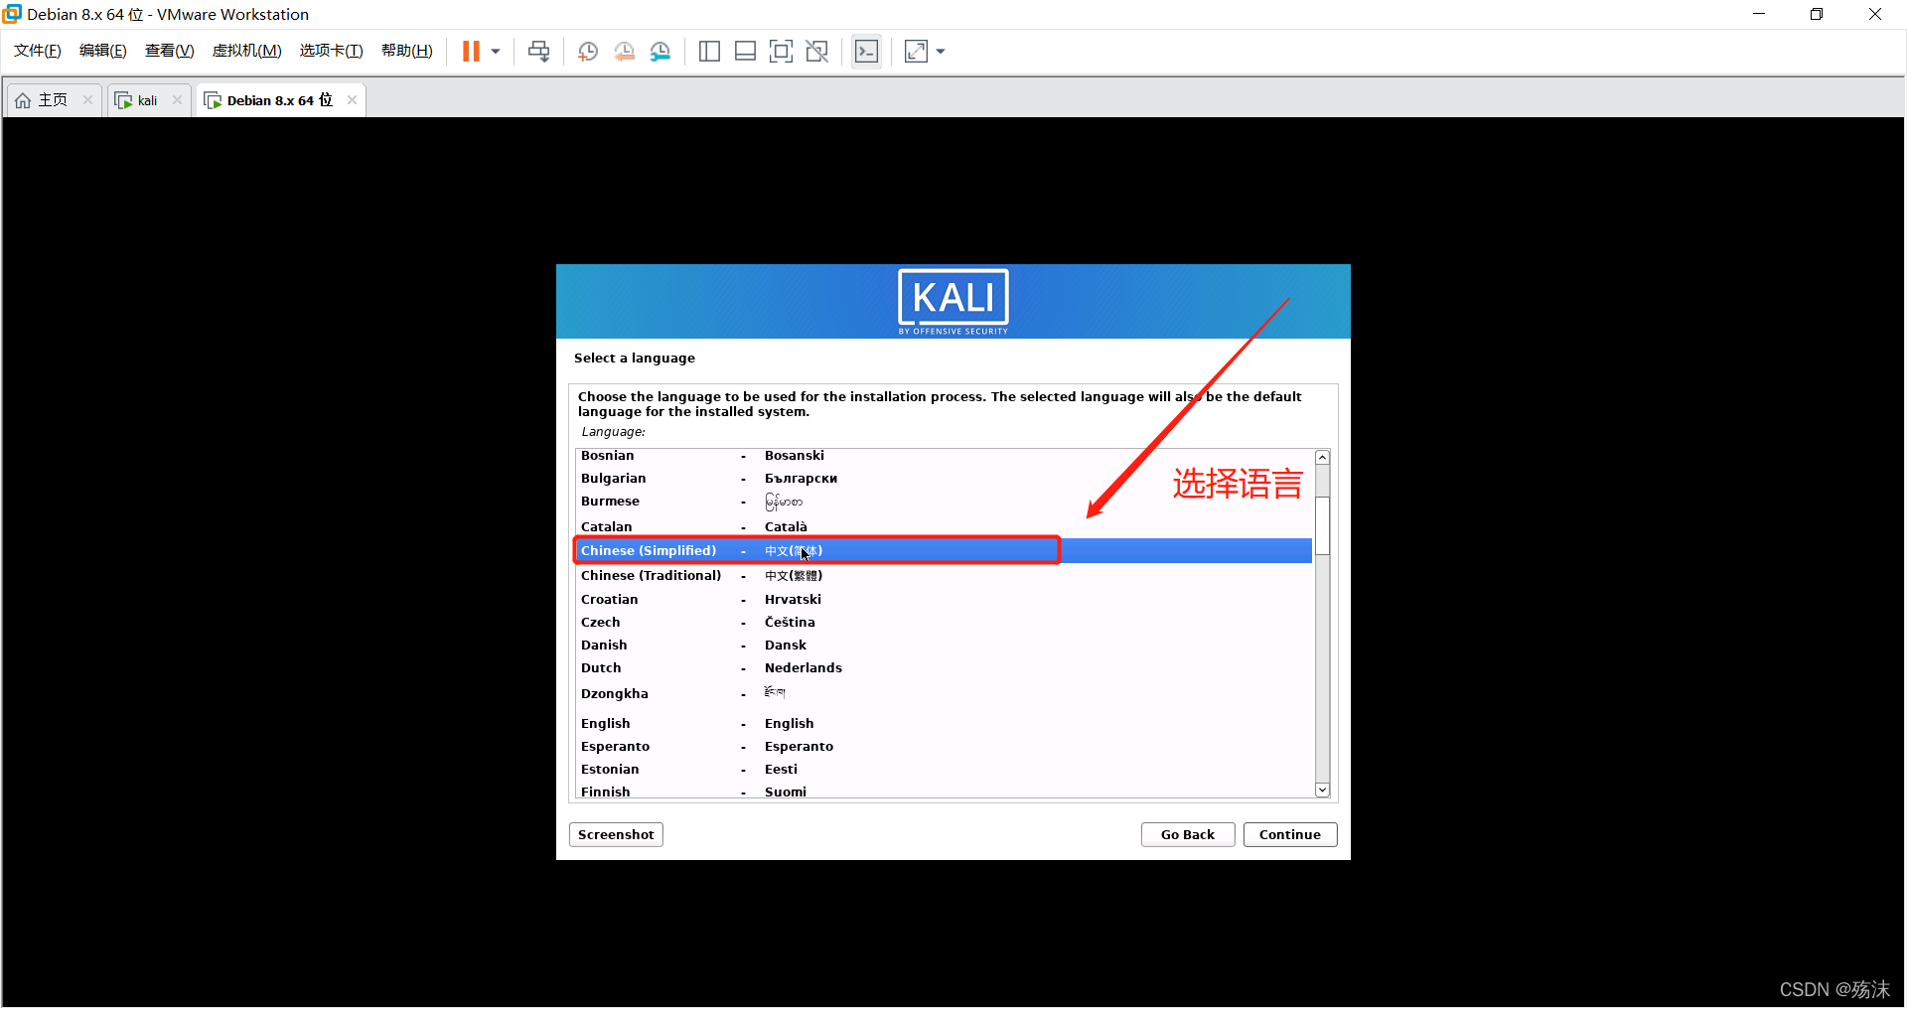Show or hide the library panel
1907x1009 pixels.
coord(709,51)
